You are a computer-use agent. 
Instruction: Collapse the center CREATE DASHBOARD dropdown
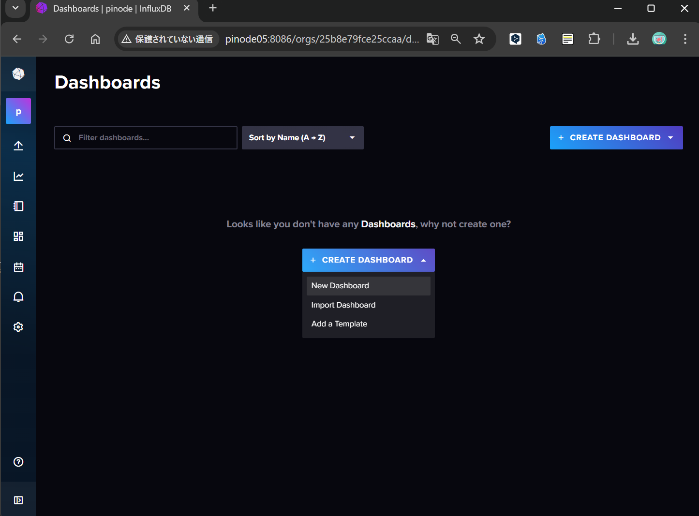(369, 260)
